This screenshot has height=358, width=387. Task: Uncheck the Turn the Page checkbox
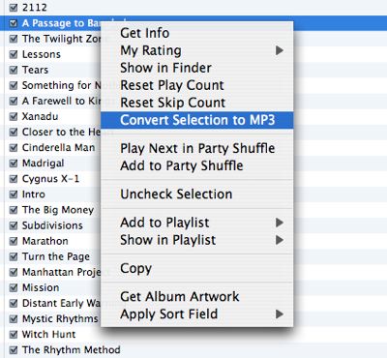(x=14, y=256)
